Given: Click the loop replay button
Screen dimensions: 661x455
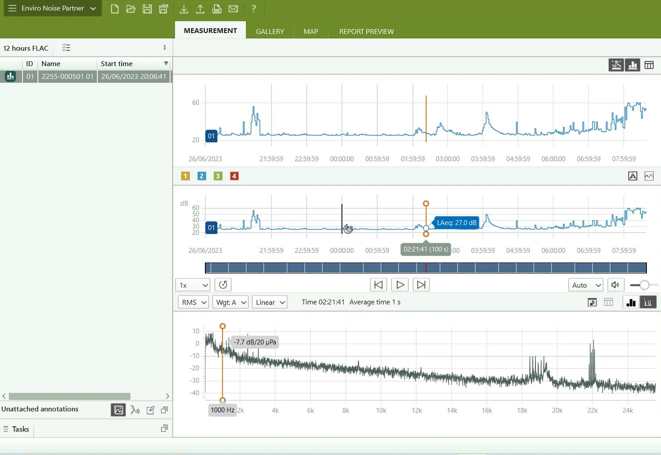Looking at the screenshot, I should (223, 285).
